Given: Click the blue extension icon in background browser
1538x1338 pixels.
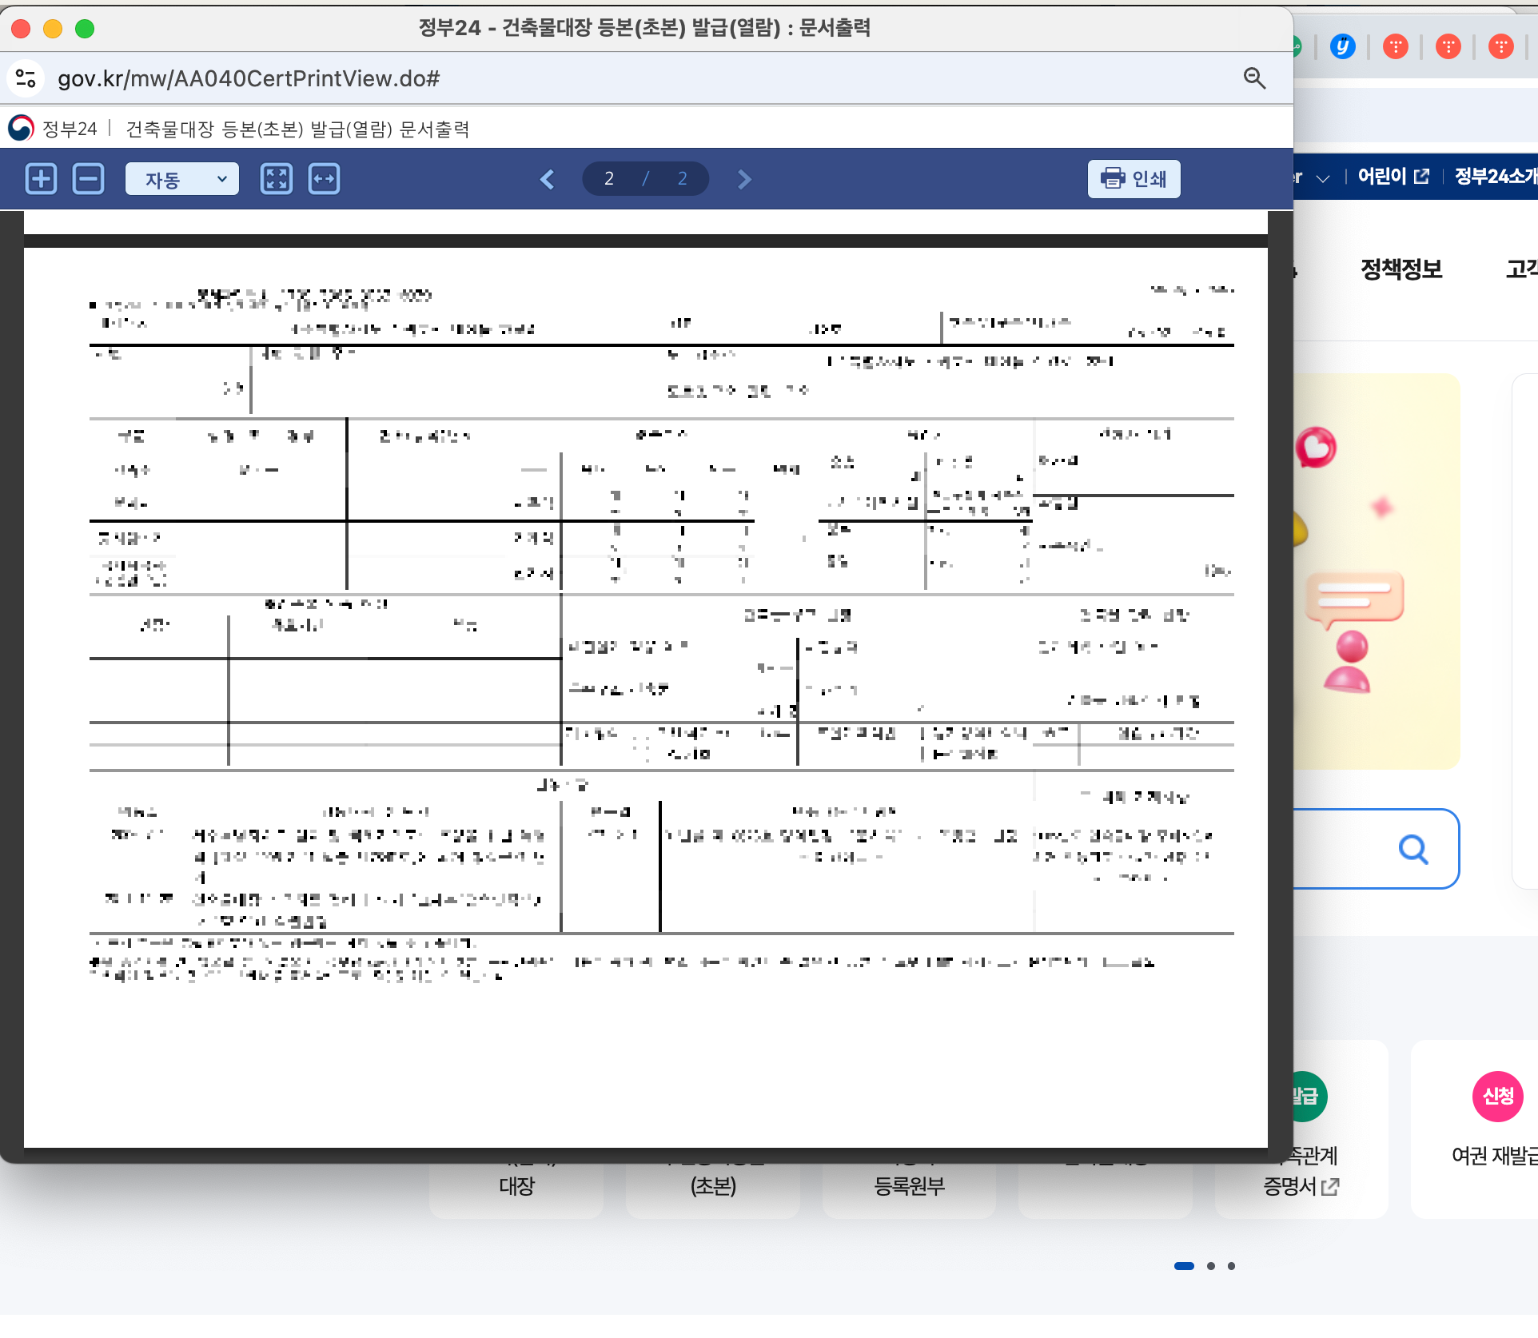Looking at the screenshot, I should (x=1343, y=46).
